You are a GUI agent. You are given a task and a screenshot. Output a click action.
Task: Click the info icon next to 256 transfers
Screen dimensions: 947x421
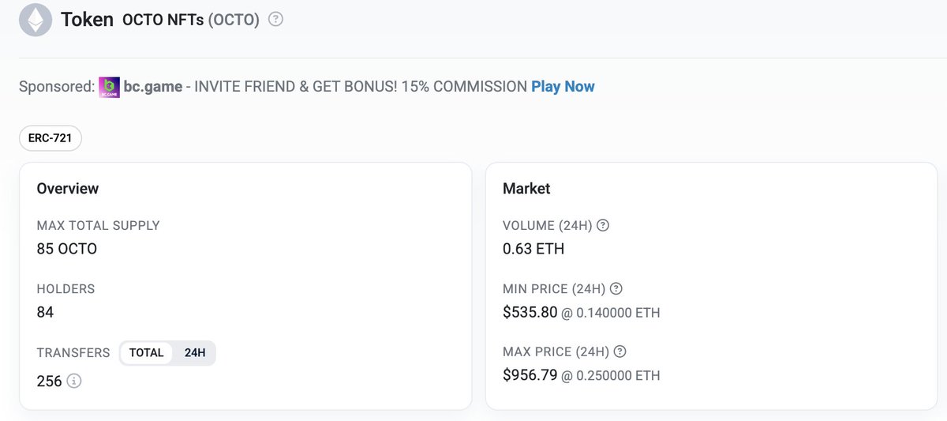pos(74,382)
